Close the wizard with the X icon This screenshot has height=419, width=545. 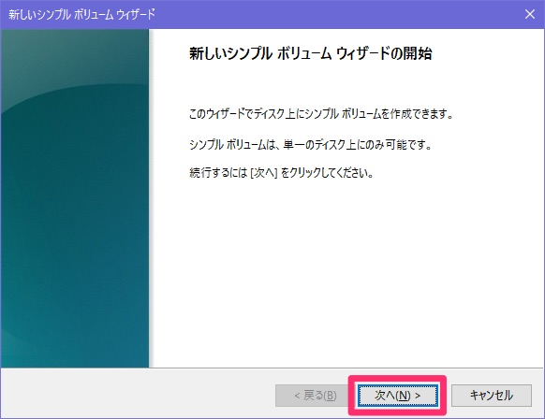(530, 14)
